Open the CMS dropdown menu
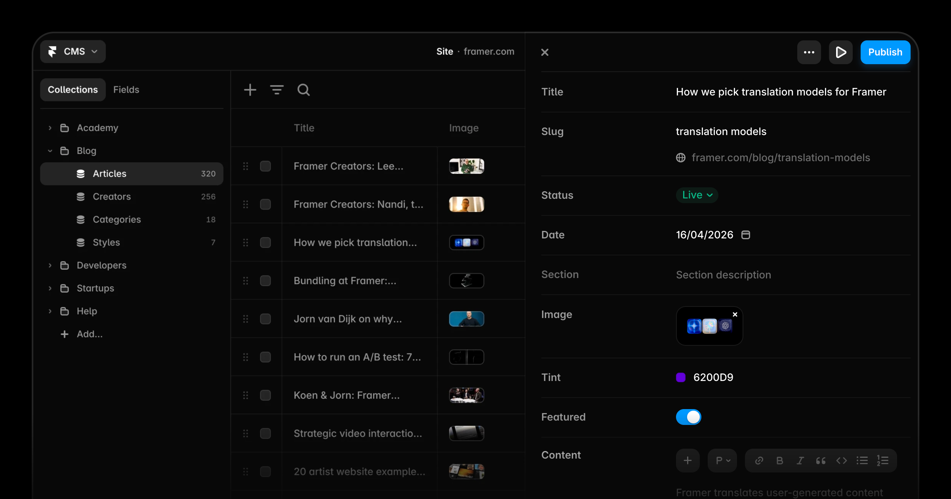 73,51
